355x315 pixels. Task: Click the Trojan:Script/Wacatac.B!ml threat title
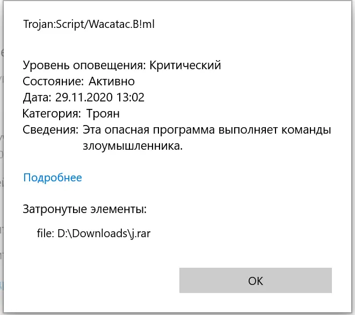[89, 24]
